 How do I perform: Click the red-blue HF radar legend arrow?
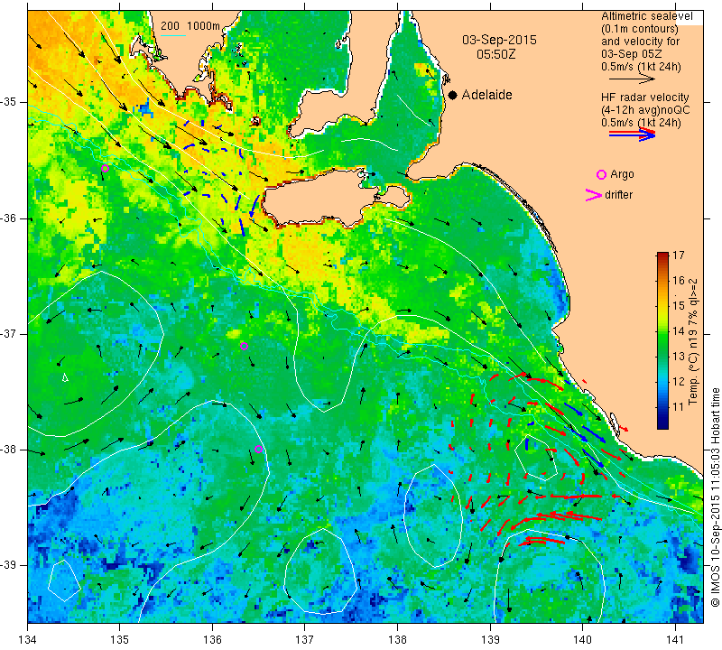click(x=632, y=134)
